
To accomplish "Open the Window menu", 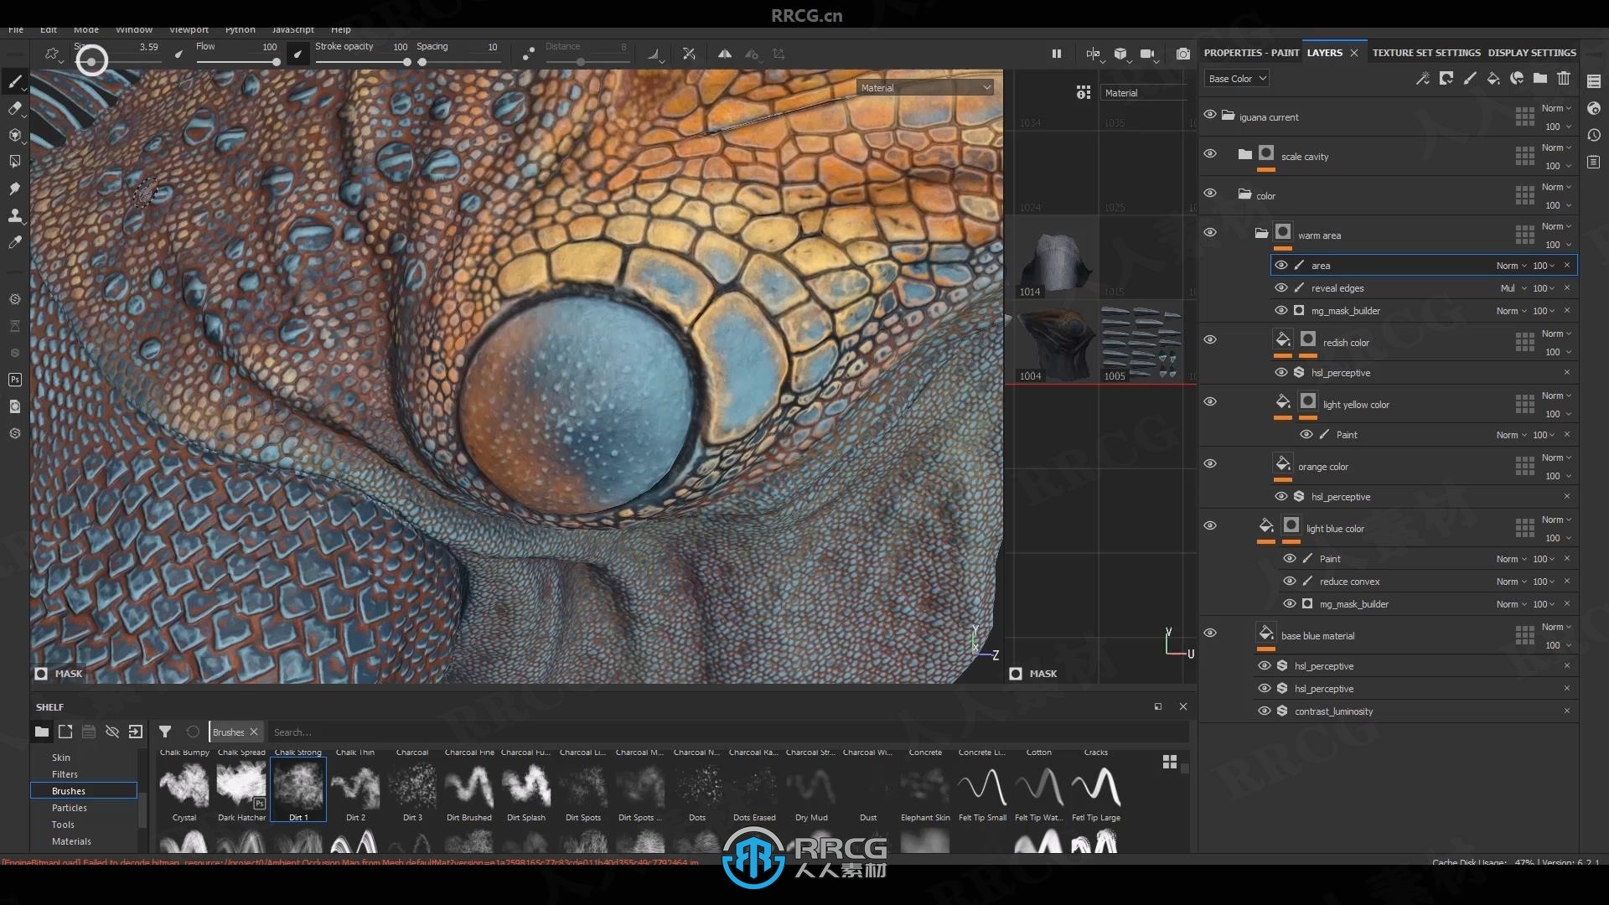I will pos(134,29).
